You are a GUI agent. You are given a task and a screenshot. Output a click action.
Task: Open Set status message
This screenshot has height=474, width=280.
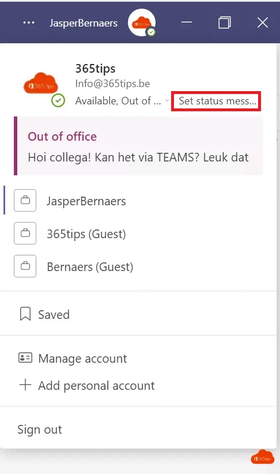point(216,101)
